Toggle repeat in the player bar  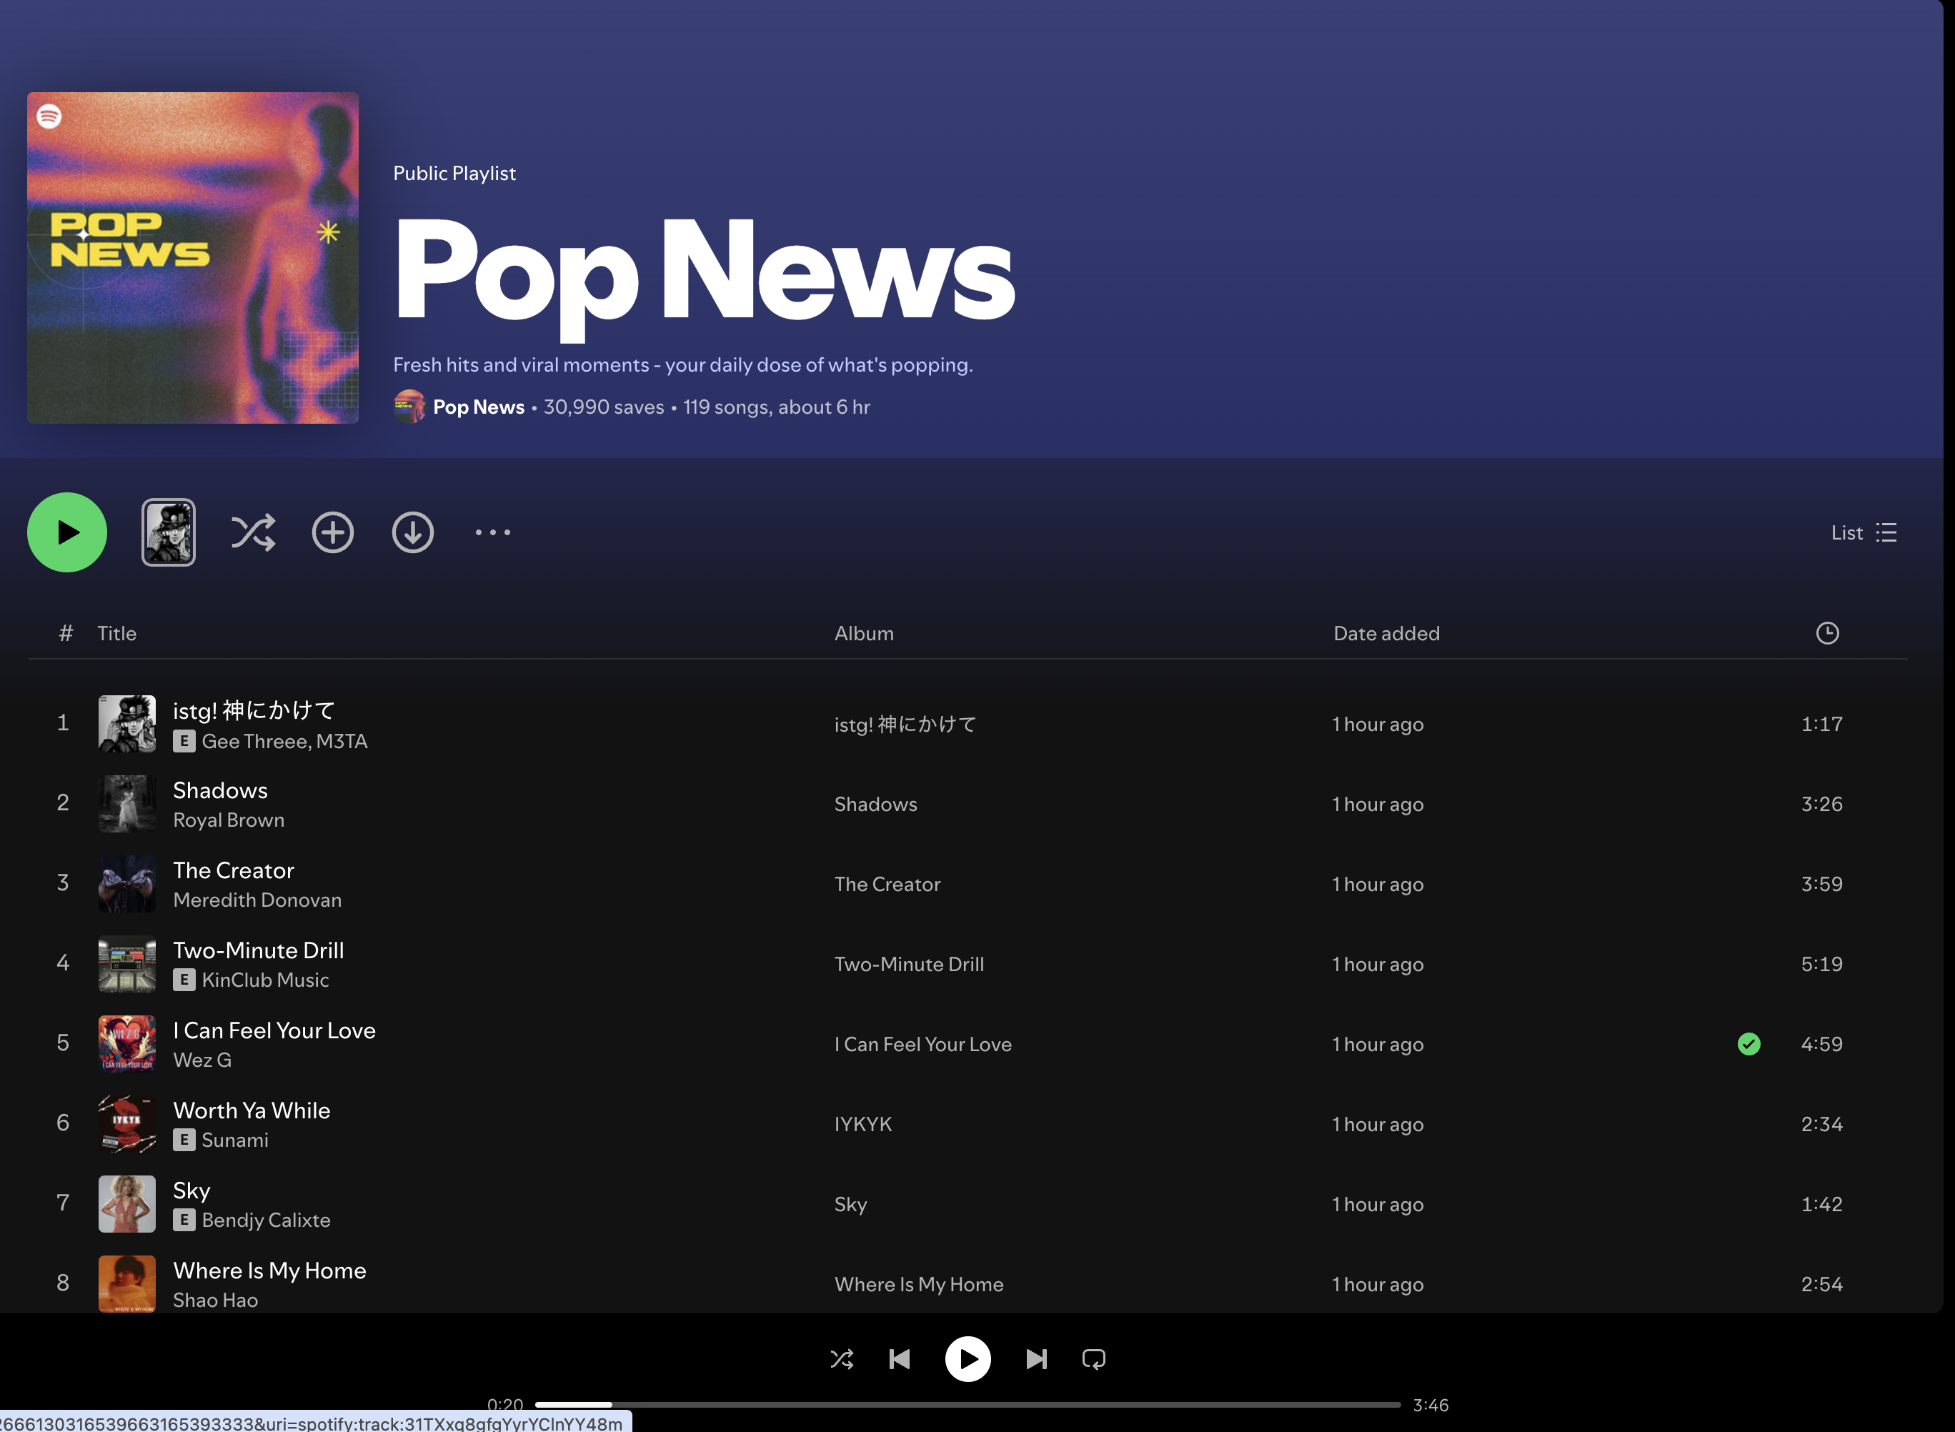coord(1094,1358)
